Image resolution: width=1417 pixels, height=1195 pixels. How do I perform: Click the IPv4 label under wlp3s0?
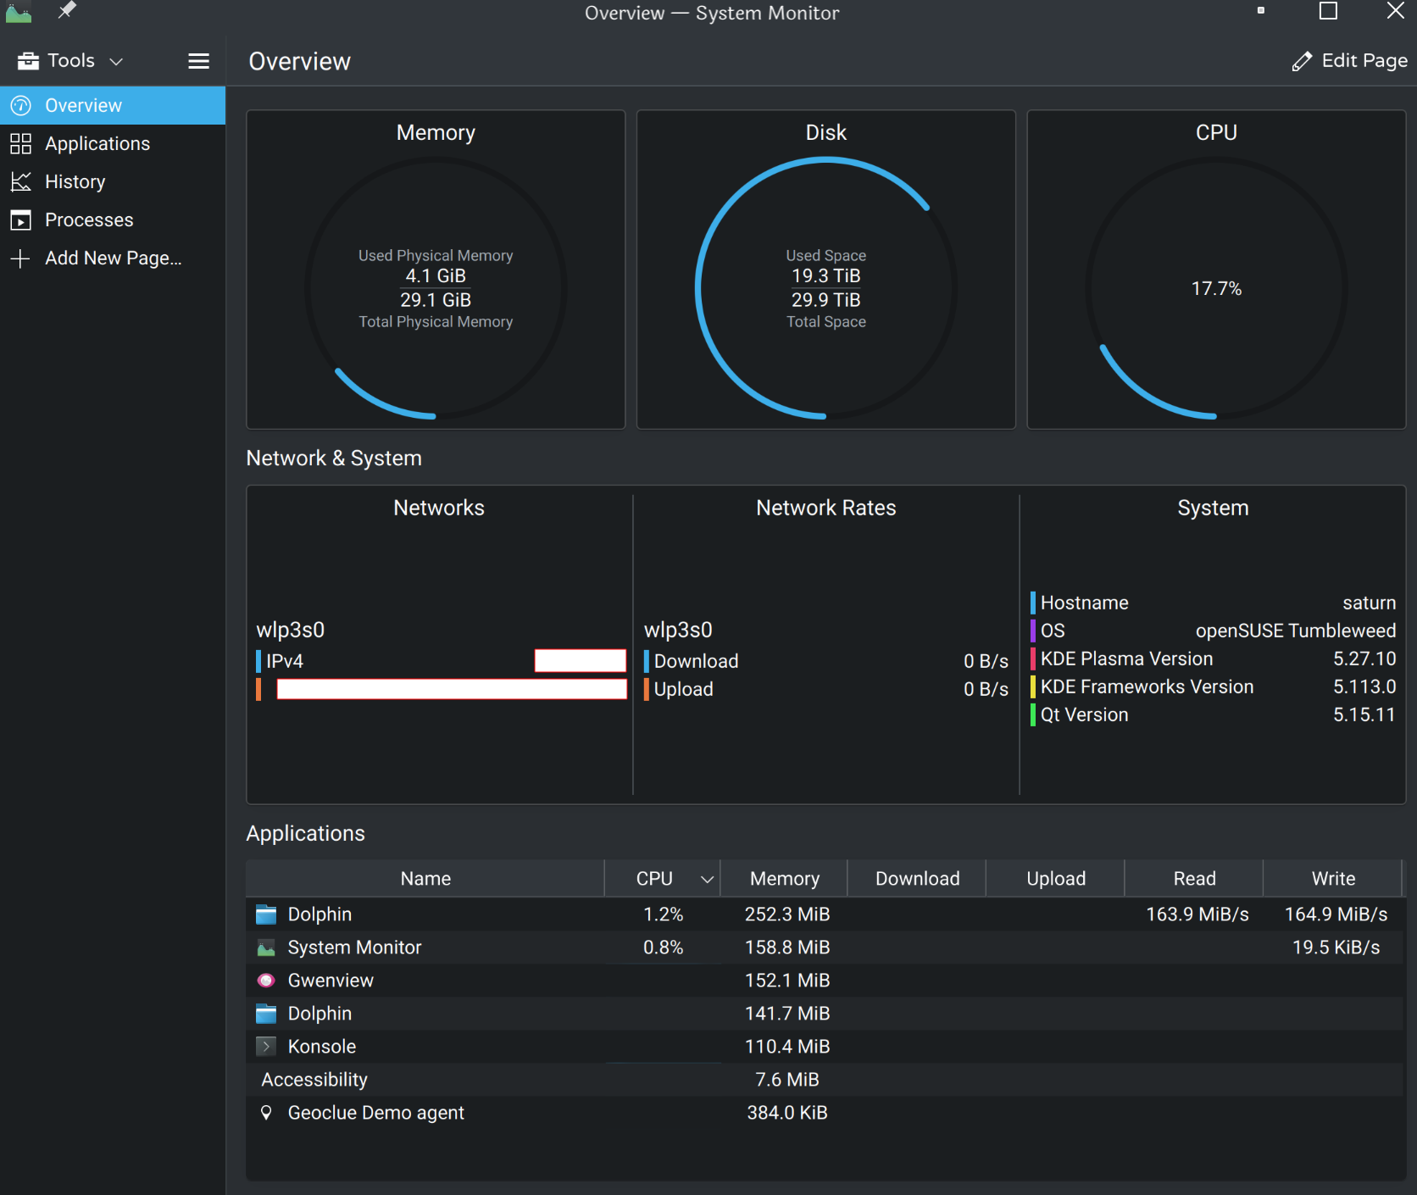pos(285,661)
